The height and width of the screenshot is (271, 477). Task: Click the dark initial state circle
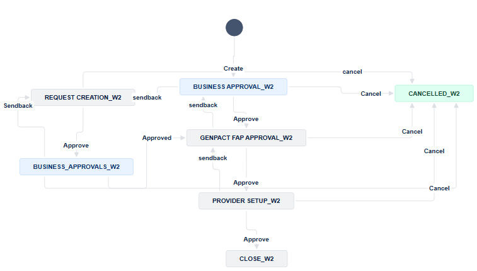click(234, 28)
